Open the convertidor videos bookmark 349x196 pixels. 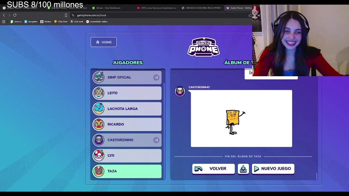pyautogui.click(x=97, y=22)
